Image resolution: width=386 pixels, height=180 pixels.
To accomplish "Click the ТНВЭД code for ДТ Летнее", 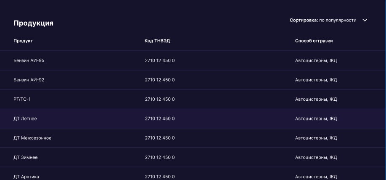I will tap(160, 119).
